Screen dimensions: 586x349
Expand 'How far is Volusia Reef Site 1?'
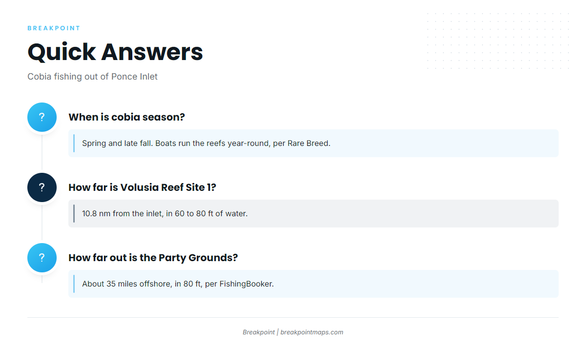click(142, 187)
